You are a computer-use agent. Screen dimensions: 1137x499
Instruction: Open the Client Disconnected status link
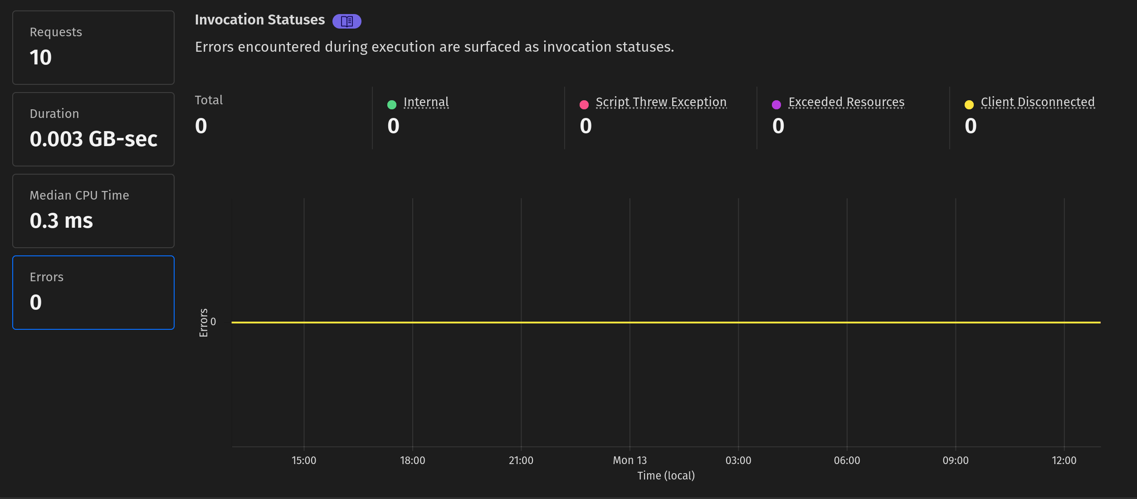pos(1038,102)
